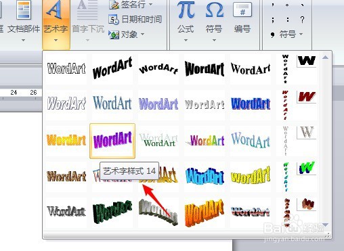Click the ruler mark labeled 26
Image resolution: width=344 pixels, height=251 pixels.
[33, 93]
